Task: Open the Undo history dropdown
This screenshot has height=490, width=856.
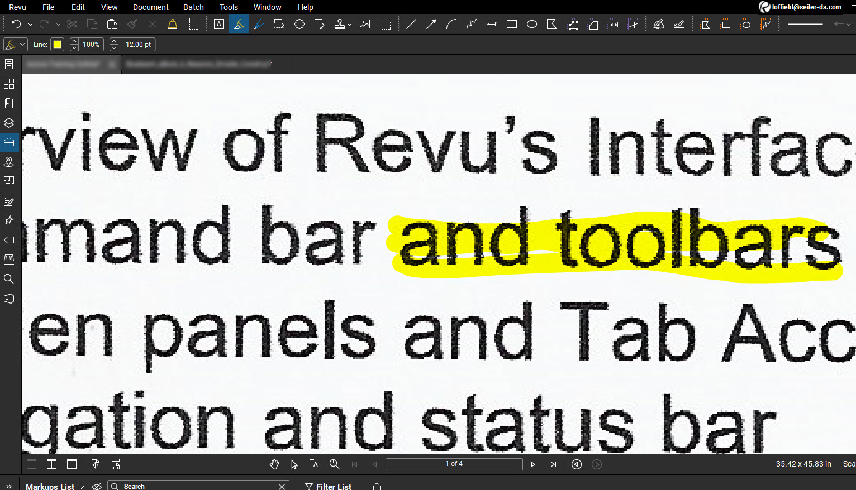Action: (x=30, y=25)
